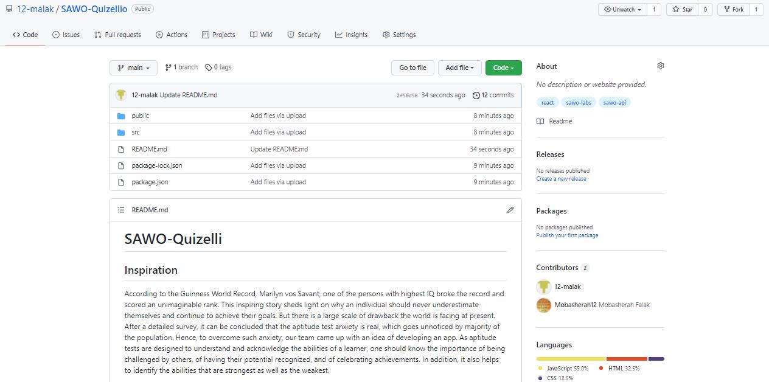Click the Packages heading
This screenshot has height=382, width=769.
tap(551, 211)
